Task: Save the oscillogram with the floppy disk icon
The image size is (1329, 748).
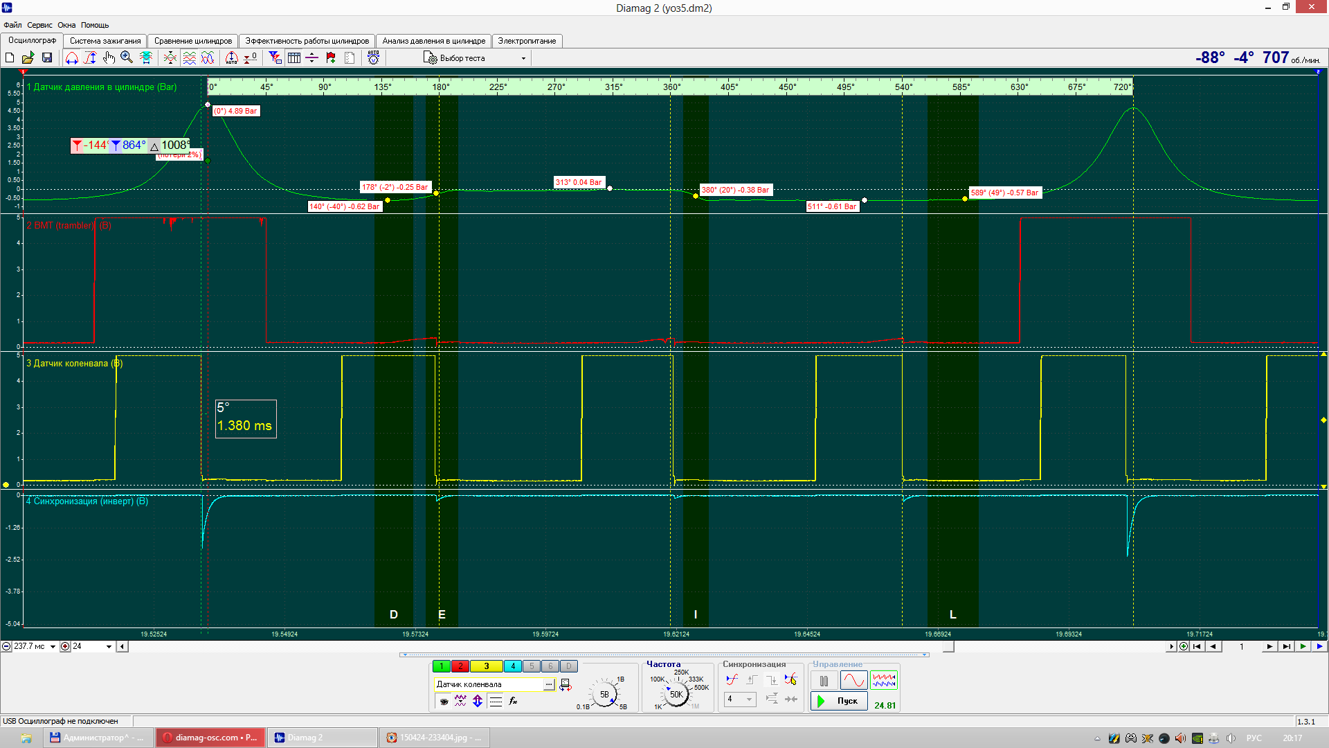Action: tap(47, 58)
